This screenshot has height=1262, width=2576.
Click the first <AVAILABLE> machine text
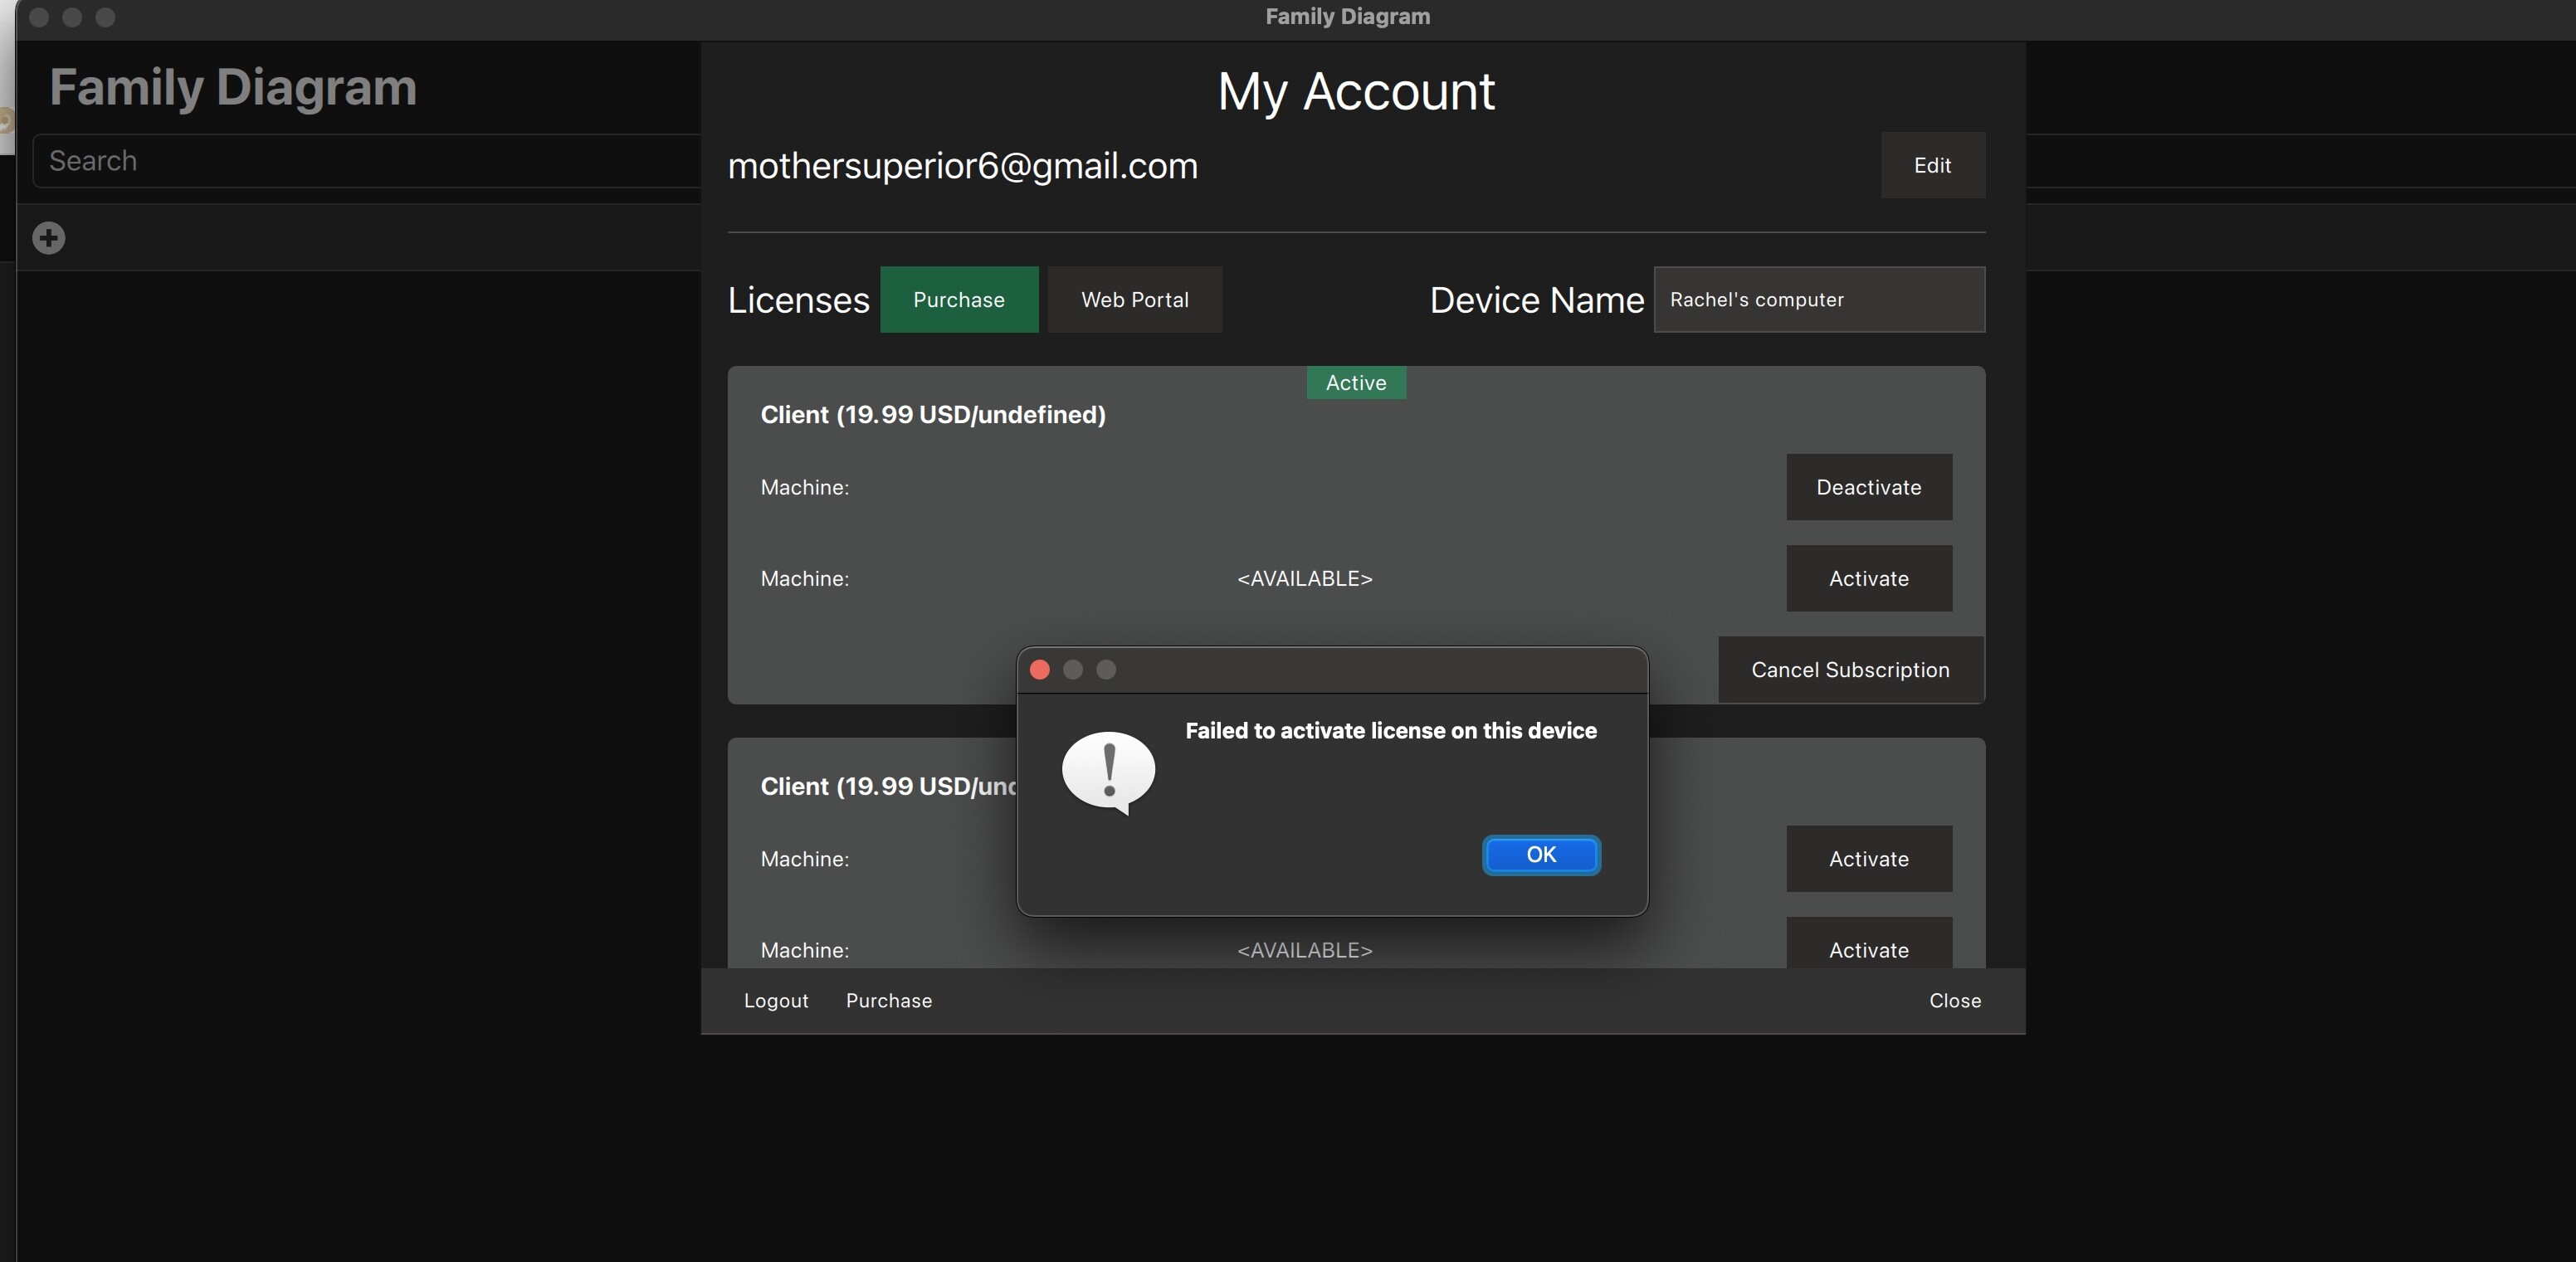pyautogui.click(x=1304, y=579)
